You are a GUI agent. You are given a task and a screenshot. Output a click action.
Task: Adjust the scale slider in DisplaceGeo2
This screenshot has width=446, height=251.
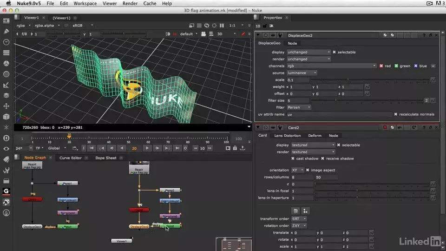370,80
